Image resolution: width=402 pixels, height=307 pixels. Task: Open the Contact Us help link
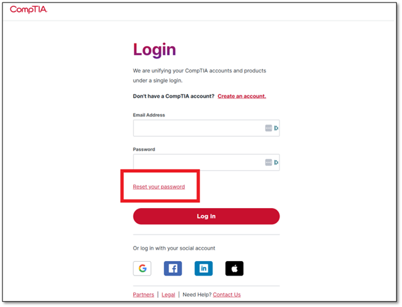coord(227,295)
